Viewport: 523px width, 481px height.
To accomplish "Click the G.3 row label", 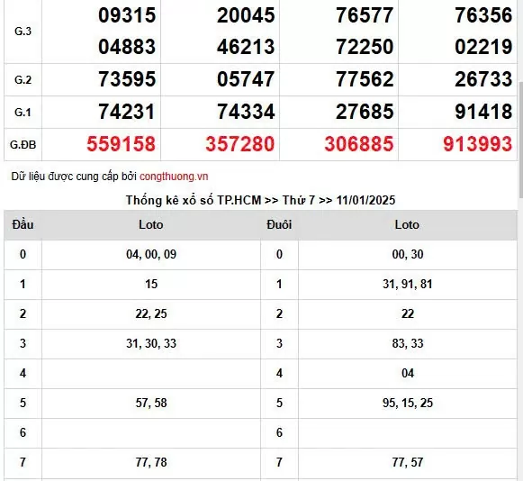I will (x=23, y=31).
